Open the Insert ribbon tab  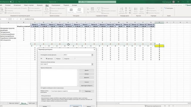coord(17,5)
